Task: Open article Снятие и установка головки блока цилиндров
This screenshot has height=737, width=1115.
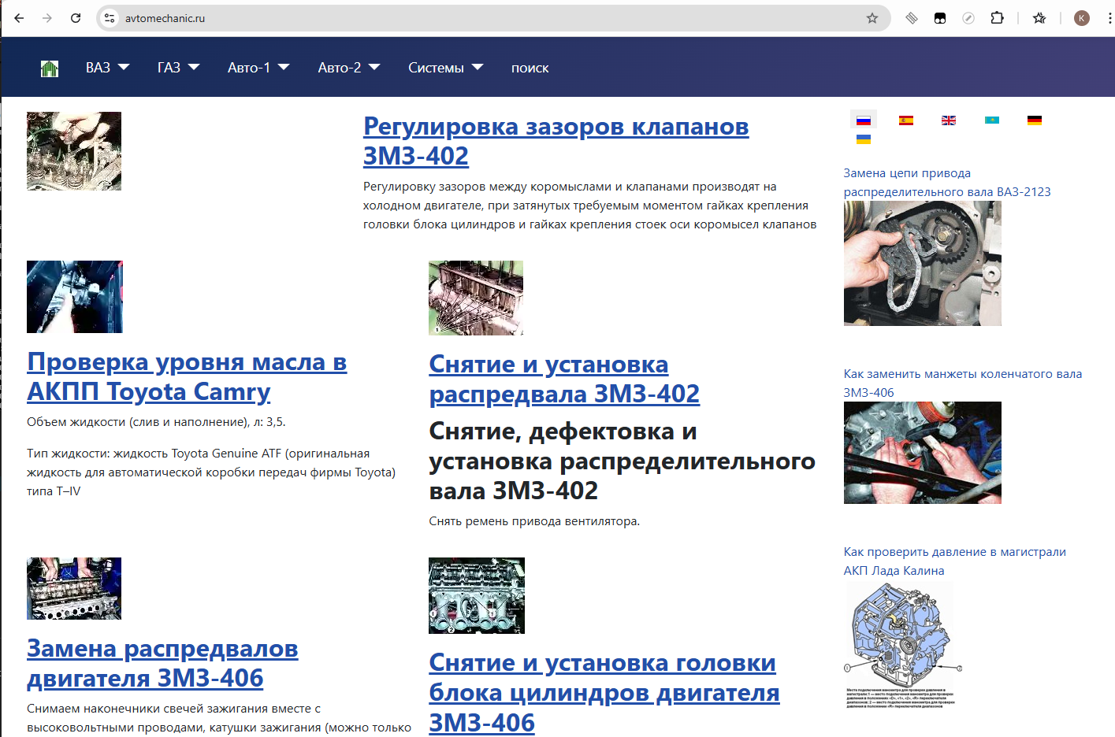Action: tap(604, 692)
